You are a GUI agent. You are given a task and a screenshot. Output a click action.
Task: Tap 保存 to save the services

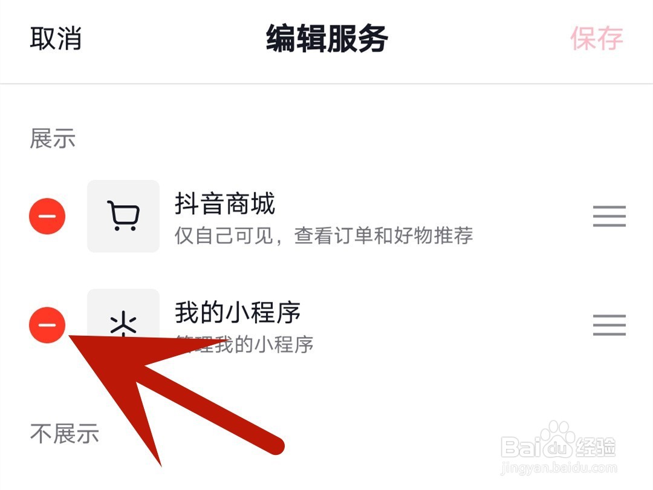click(x=596, y=38)
